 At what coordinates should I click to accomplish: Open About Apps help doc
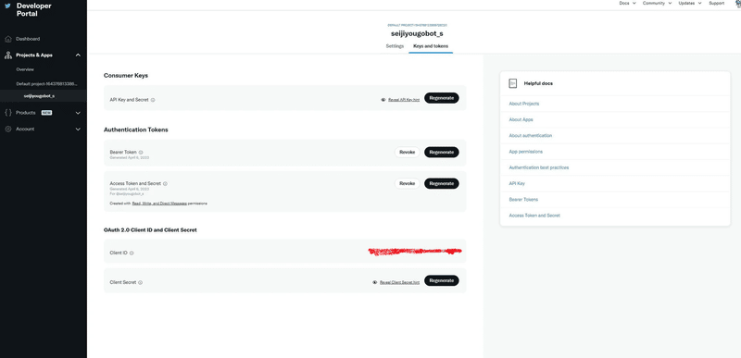521,120
